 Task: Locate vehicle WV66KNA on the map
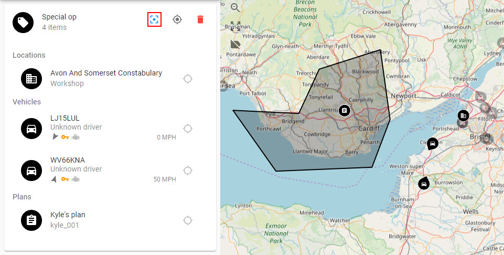[187, 171]
